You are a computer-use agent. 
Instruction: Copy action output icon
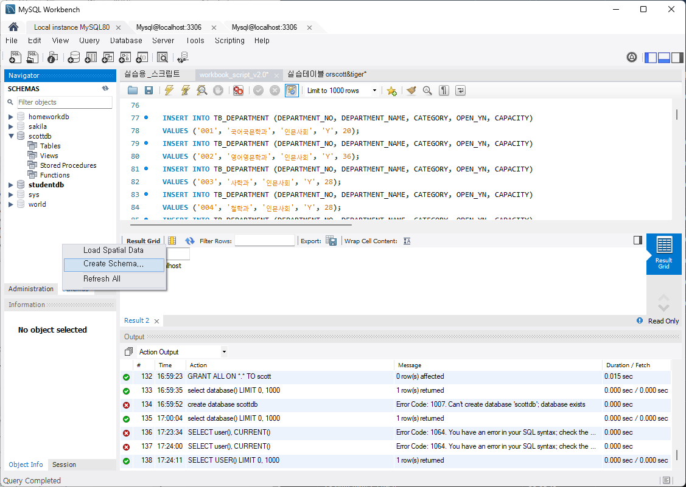128,351
